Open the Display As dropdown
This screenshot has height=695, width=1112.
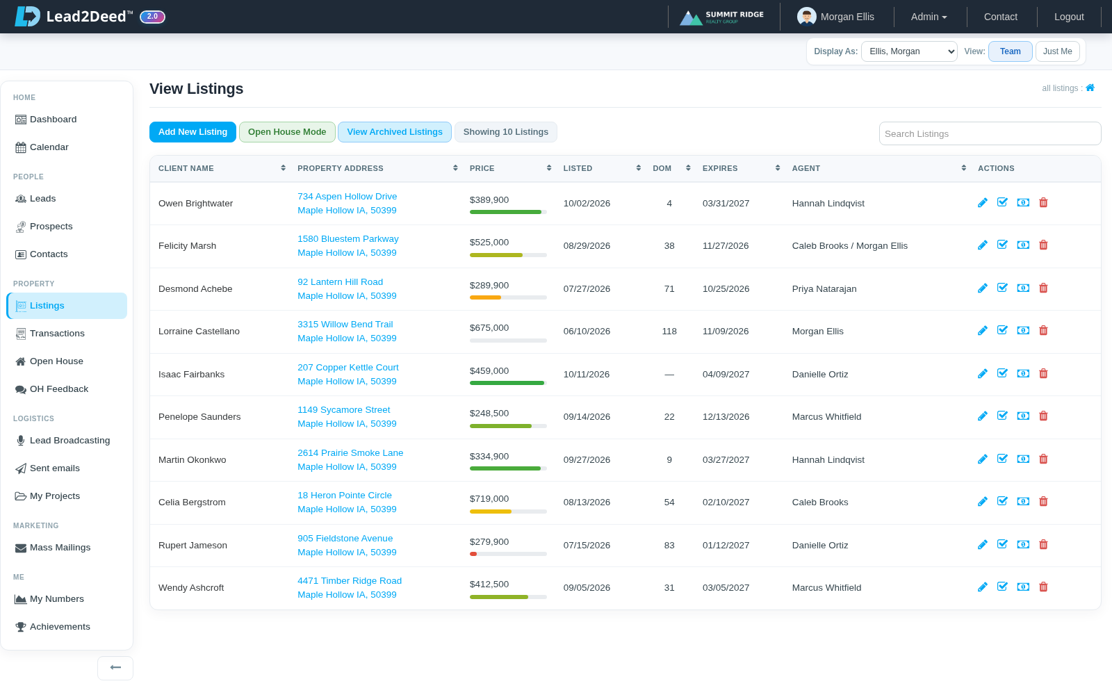click(909, 51)
